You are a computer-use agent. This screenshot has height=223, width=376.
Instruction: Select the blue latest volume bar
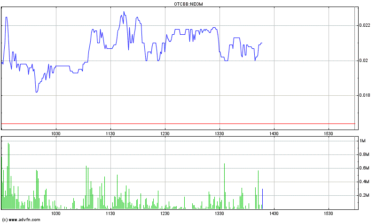coord(262,199)
